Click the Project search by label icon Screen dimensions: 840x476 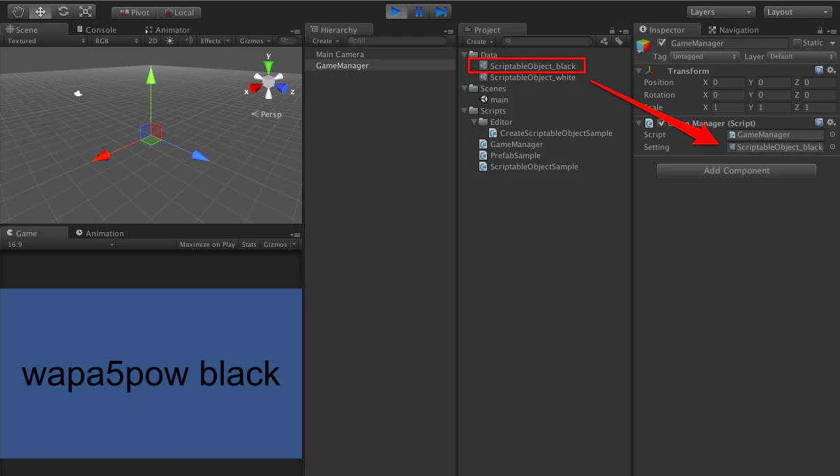(619, 41)
